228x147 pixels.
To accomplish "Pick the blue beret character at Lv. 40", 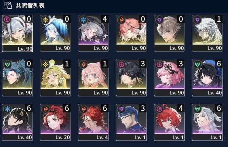I will (208, 78).
